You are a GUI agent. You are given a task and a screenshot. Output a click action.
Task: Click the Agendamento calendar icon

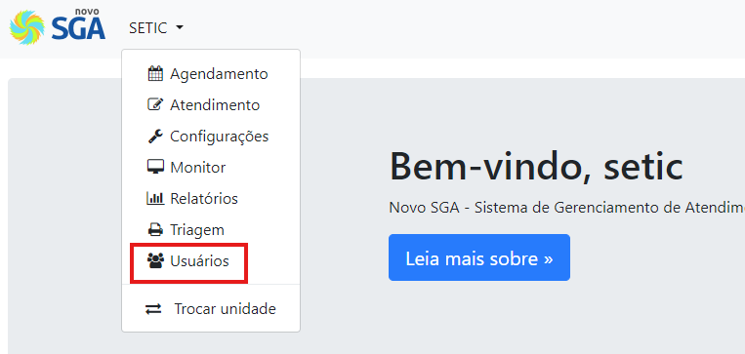pos(155,74)
